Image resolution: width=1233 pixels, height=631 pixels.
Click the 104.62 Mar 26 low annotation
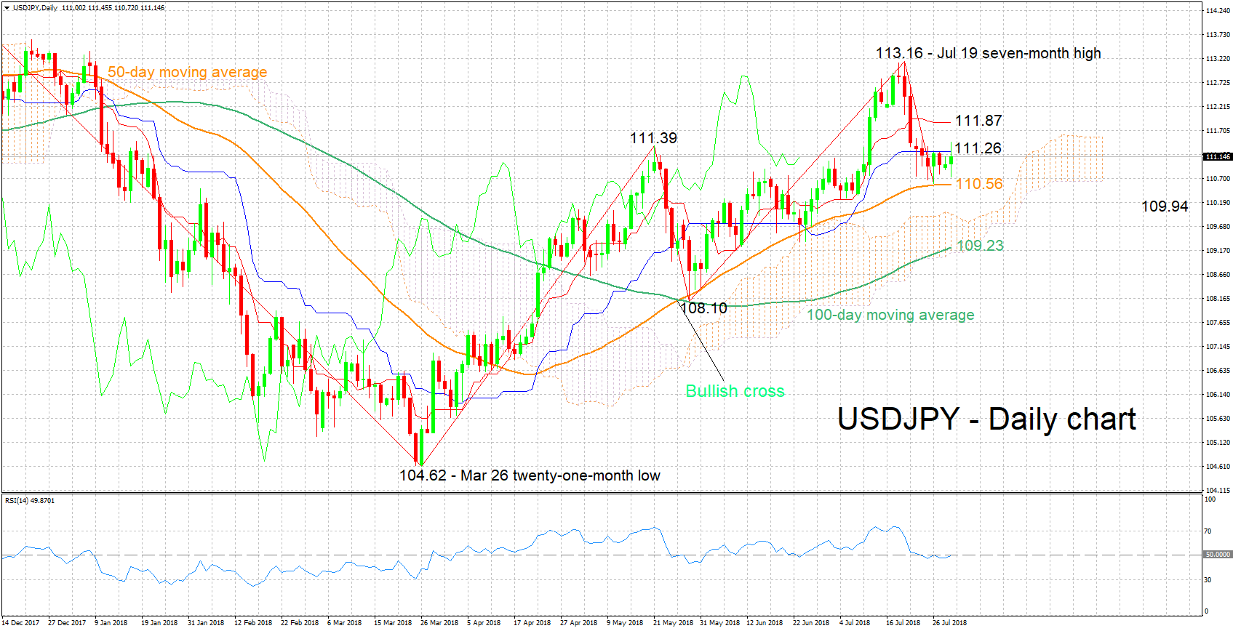pyautogui.click(x=530, y=475)
